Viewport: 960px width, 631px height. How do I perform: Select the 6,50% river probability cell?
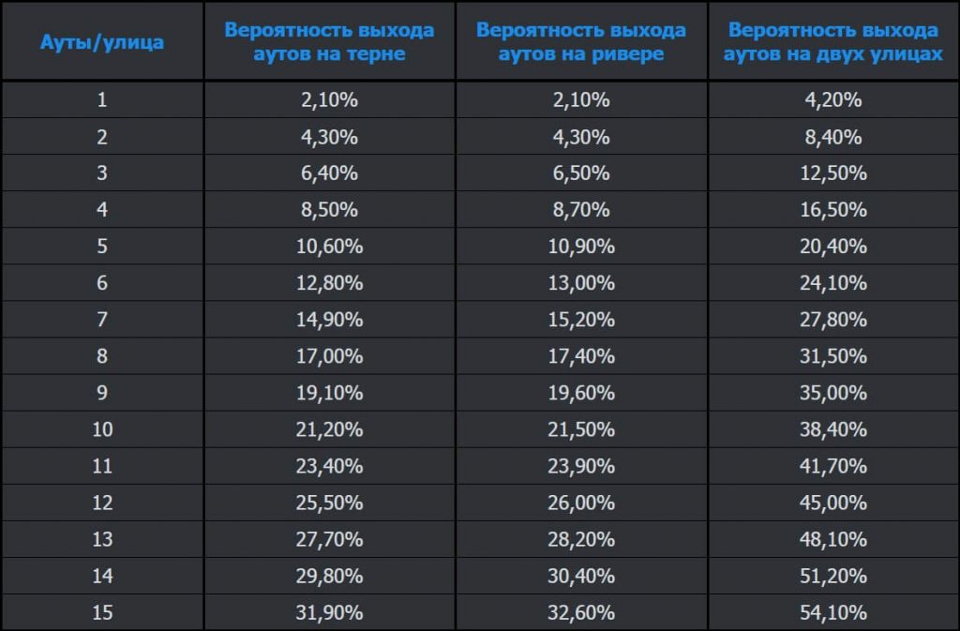pyautogui.click(x=581, y=173)
